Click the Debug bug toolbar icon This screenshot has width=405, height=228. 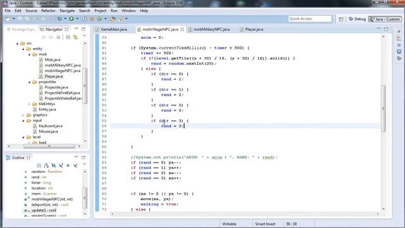59,19
